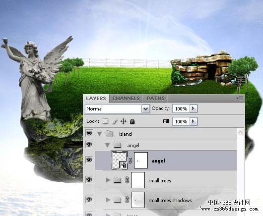
Task: Open the Layers panel options menu icon
Action: coord(240,98)
